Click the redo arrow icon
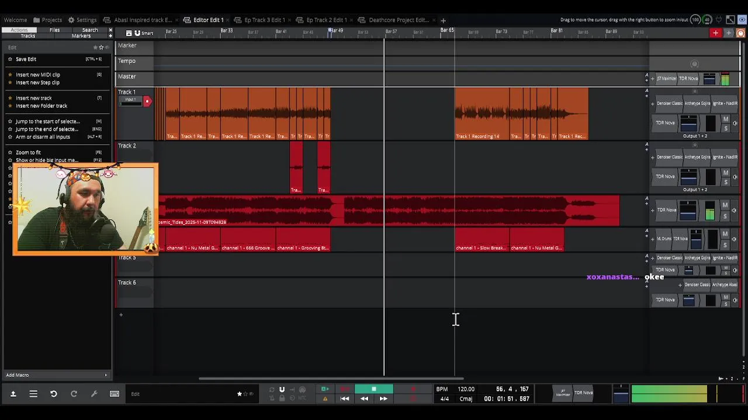The height and width of the screenshot is (420, 748). [74, 394]
